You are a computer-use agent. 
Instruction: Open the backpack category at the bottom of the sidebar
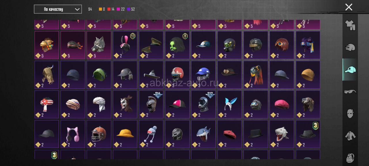[350, 157]
